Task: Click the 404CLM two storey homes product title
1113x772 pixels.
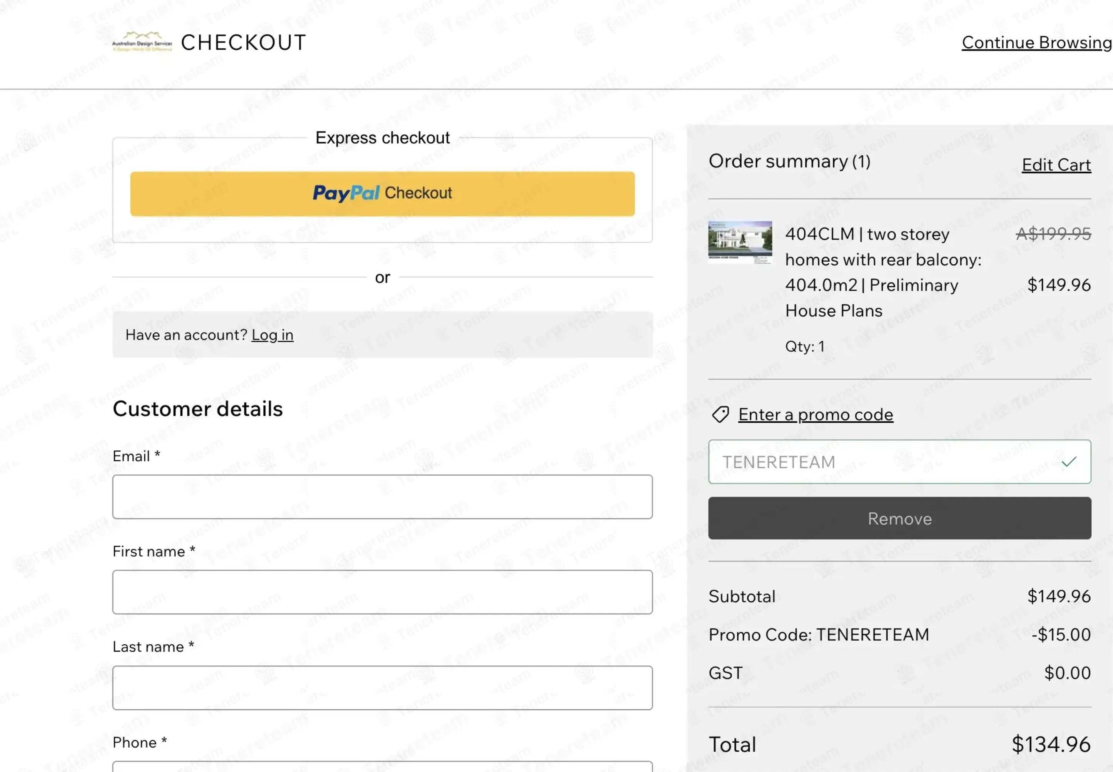Action: (x=883, y=272)
